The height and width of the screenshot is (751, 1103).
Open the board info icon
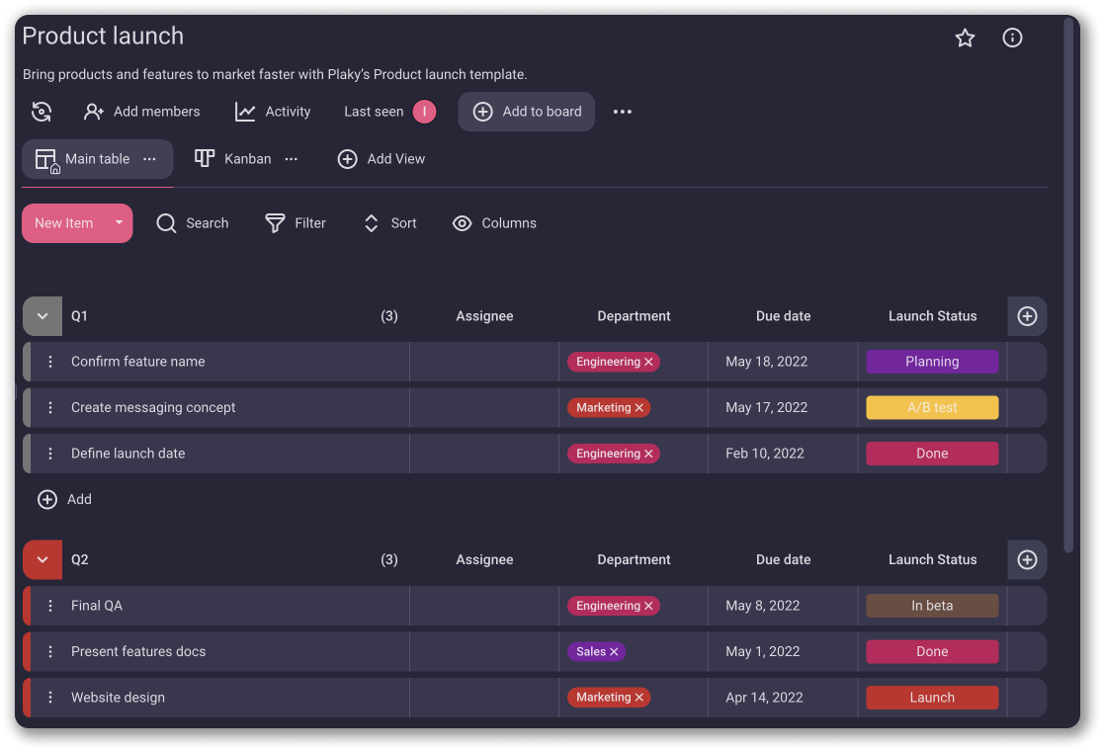point(1012,38)
